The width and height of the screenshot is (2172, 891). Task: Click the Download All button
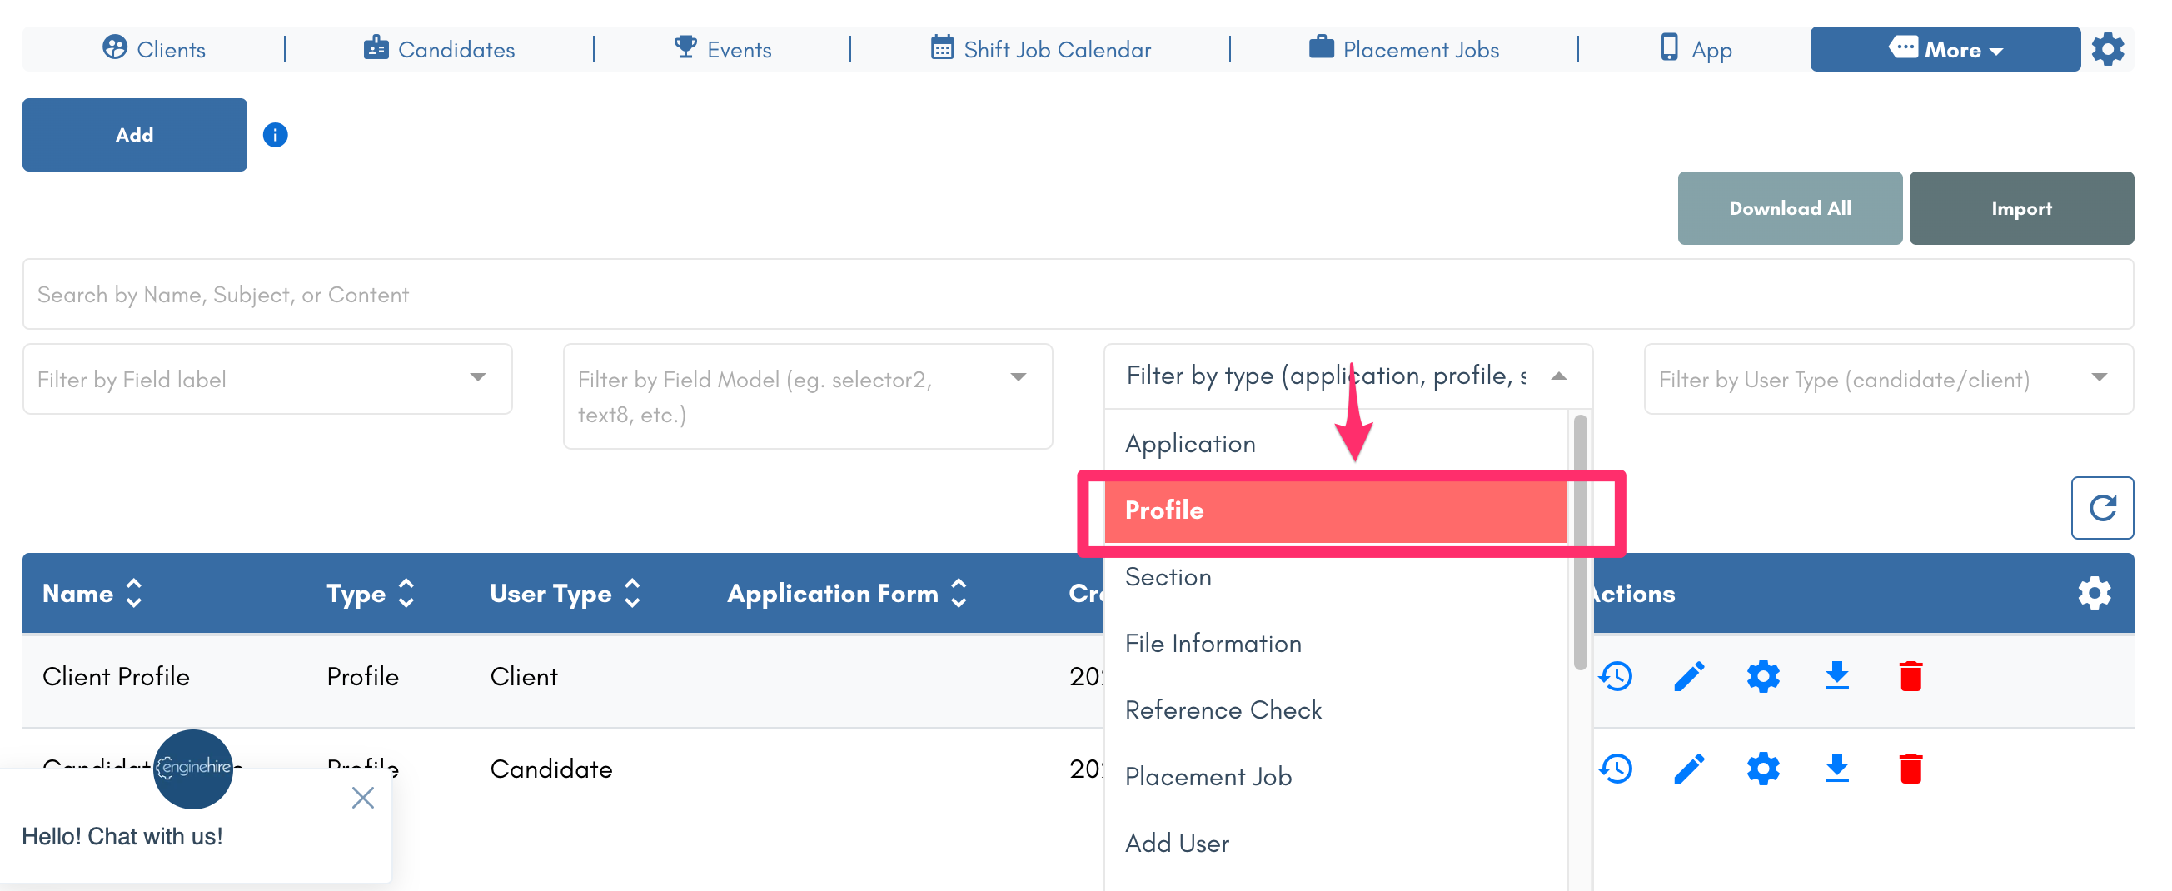click(1789, 208)
